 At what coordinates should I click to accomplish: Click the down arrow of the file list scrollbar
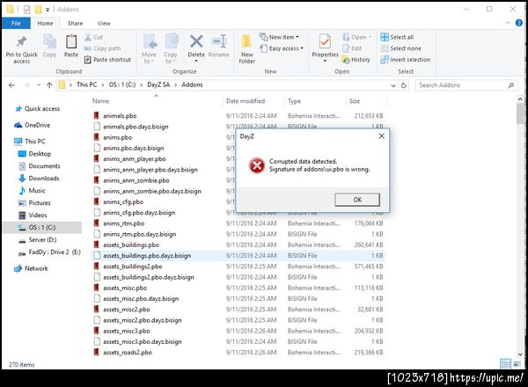(520, 354)
